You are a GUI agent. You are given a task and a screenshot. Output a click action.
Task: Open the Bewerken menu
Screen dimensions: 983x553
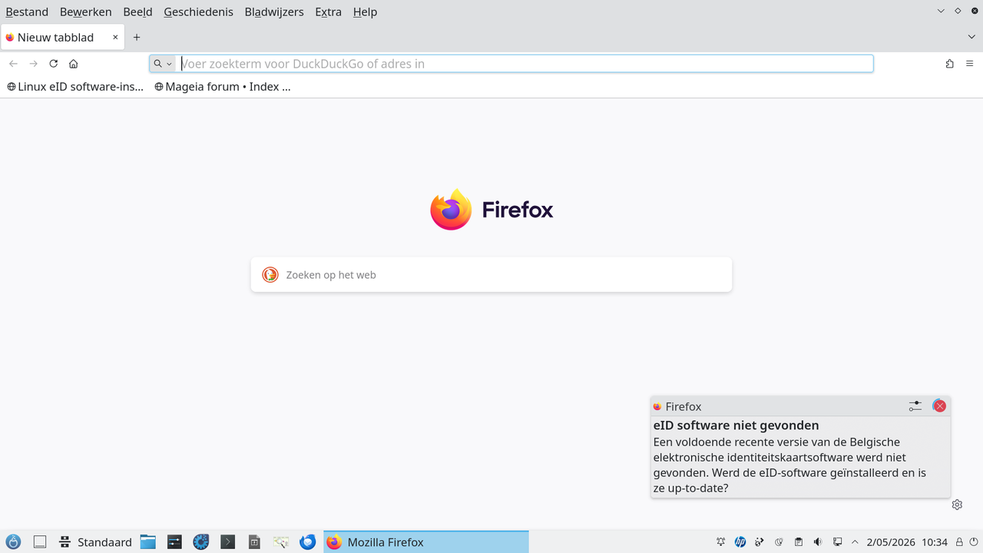pos(86,12)
